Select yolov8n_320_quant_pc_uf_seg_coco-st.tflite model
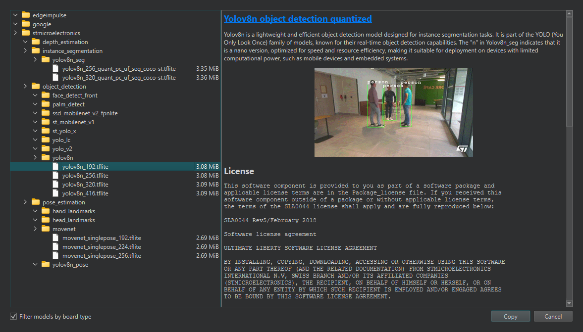 coord(115,78)
